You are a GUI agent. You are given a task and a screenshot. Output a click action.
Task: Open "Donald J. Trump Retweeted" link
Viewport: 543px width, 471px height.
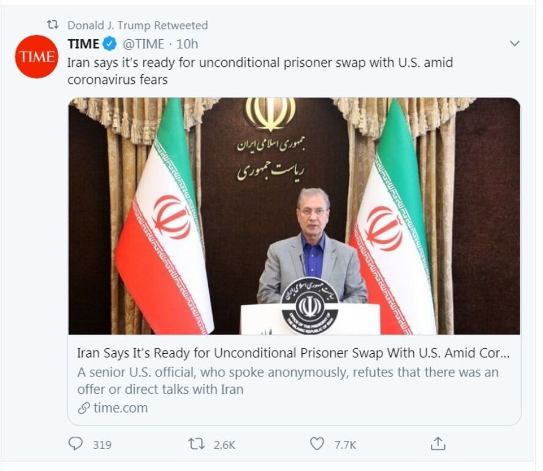(137, 25)
